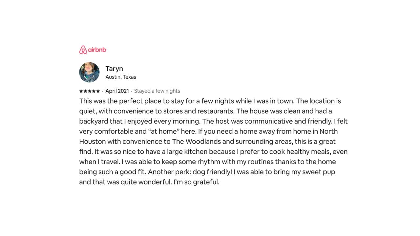The height and width of the screenshot is (236, 420).
Task: Click the words 'North Houston' in the review
Action: (x=328, y=131)
